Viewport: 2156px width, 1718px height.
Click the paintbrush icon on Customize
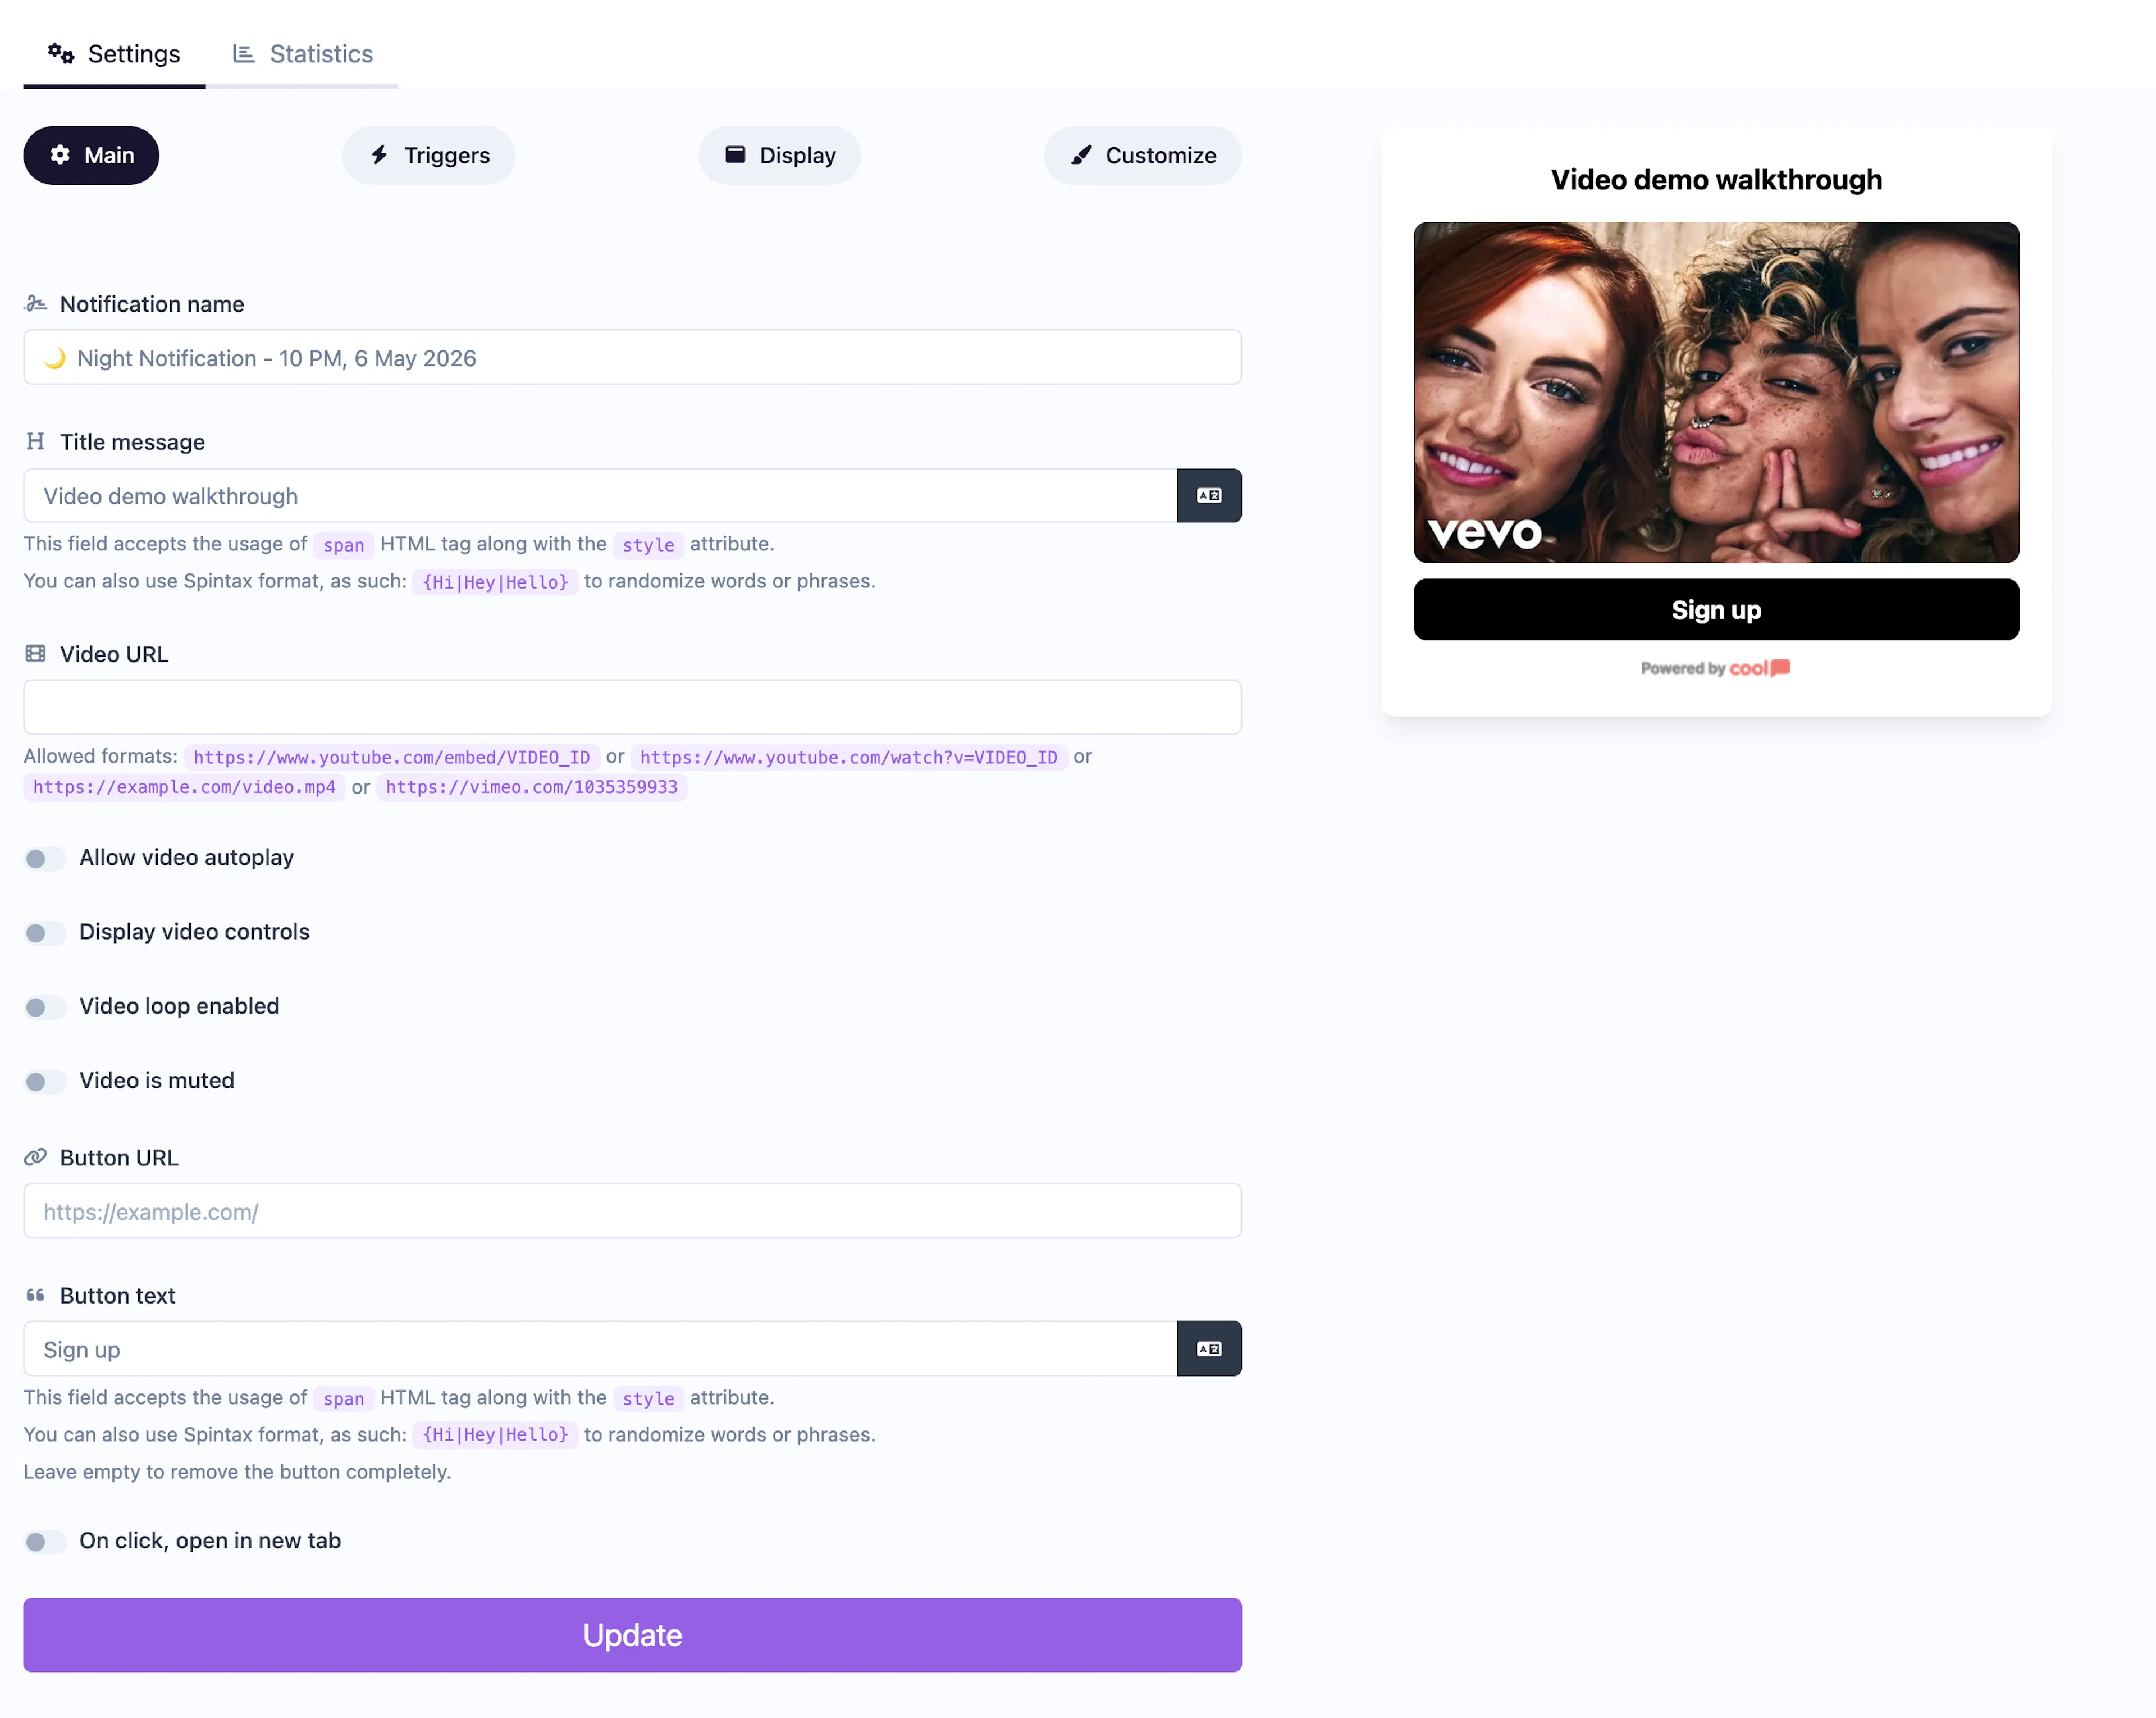[x=1081, y=155]
